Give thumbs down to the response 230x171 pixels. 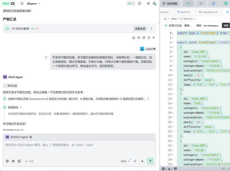[139, 38]
